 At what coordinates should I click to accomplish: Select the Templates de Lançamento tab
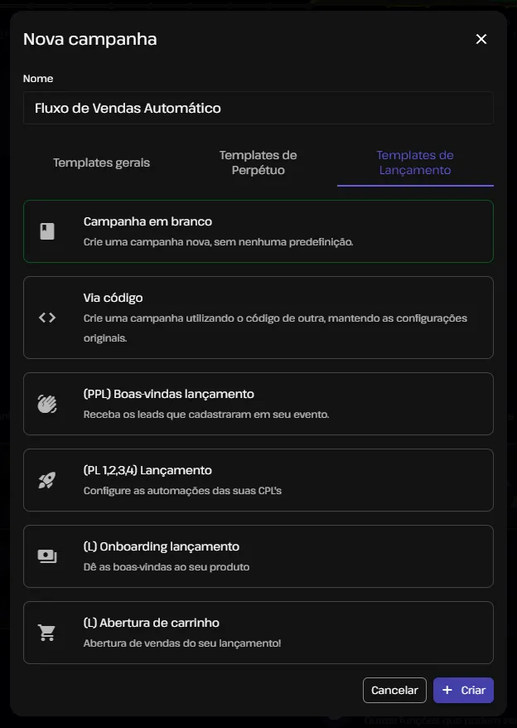pos(415,163)
